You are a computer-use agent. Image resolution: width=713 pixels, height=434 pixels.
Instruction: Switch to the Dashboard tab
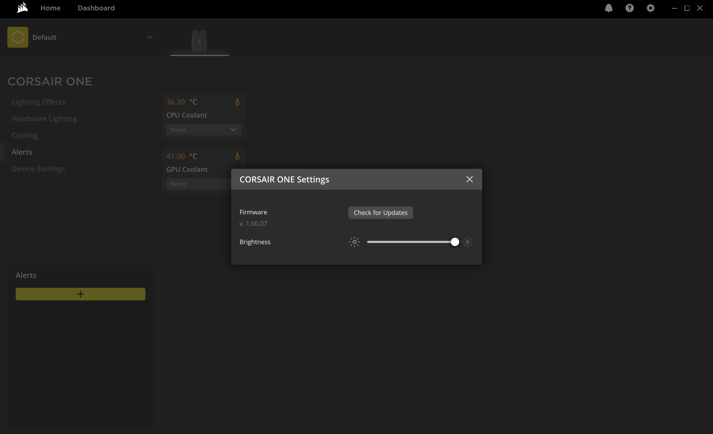[x=96, y=8]
